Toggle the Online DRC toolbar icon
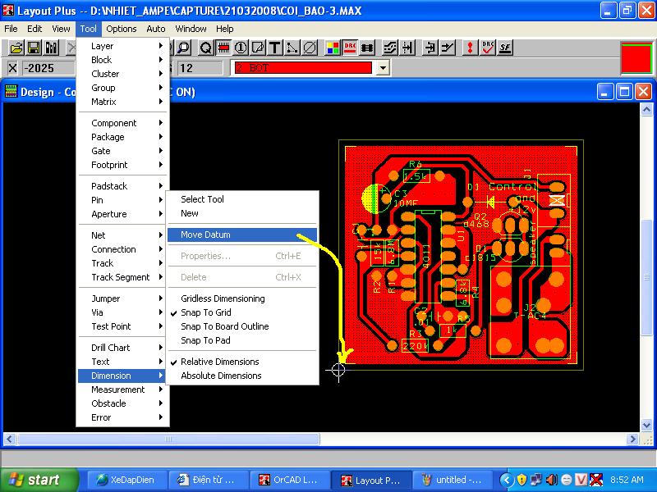Image resolution: width=657 pixels, height=492 pixels. pos(349,48)
